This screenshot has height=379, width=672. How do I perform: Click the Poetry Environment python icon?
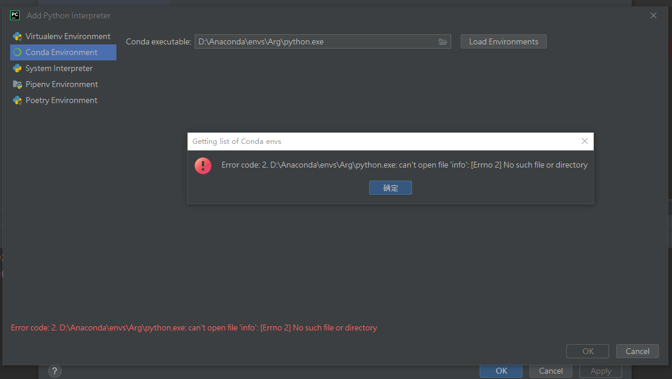pyautogui.click(x=17, y=101)
